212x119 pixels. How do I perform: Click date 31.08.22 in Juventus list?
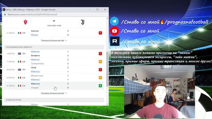(x=11, y=86)
